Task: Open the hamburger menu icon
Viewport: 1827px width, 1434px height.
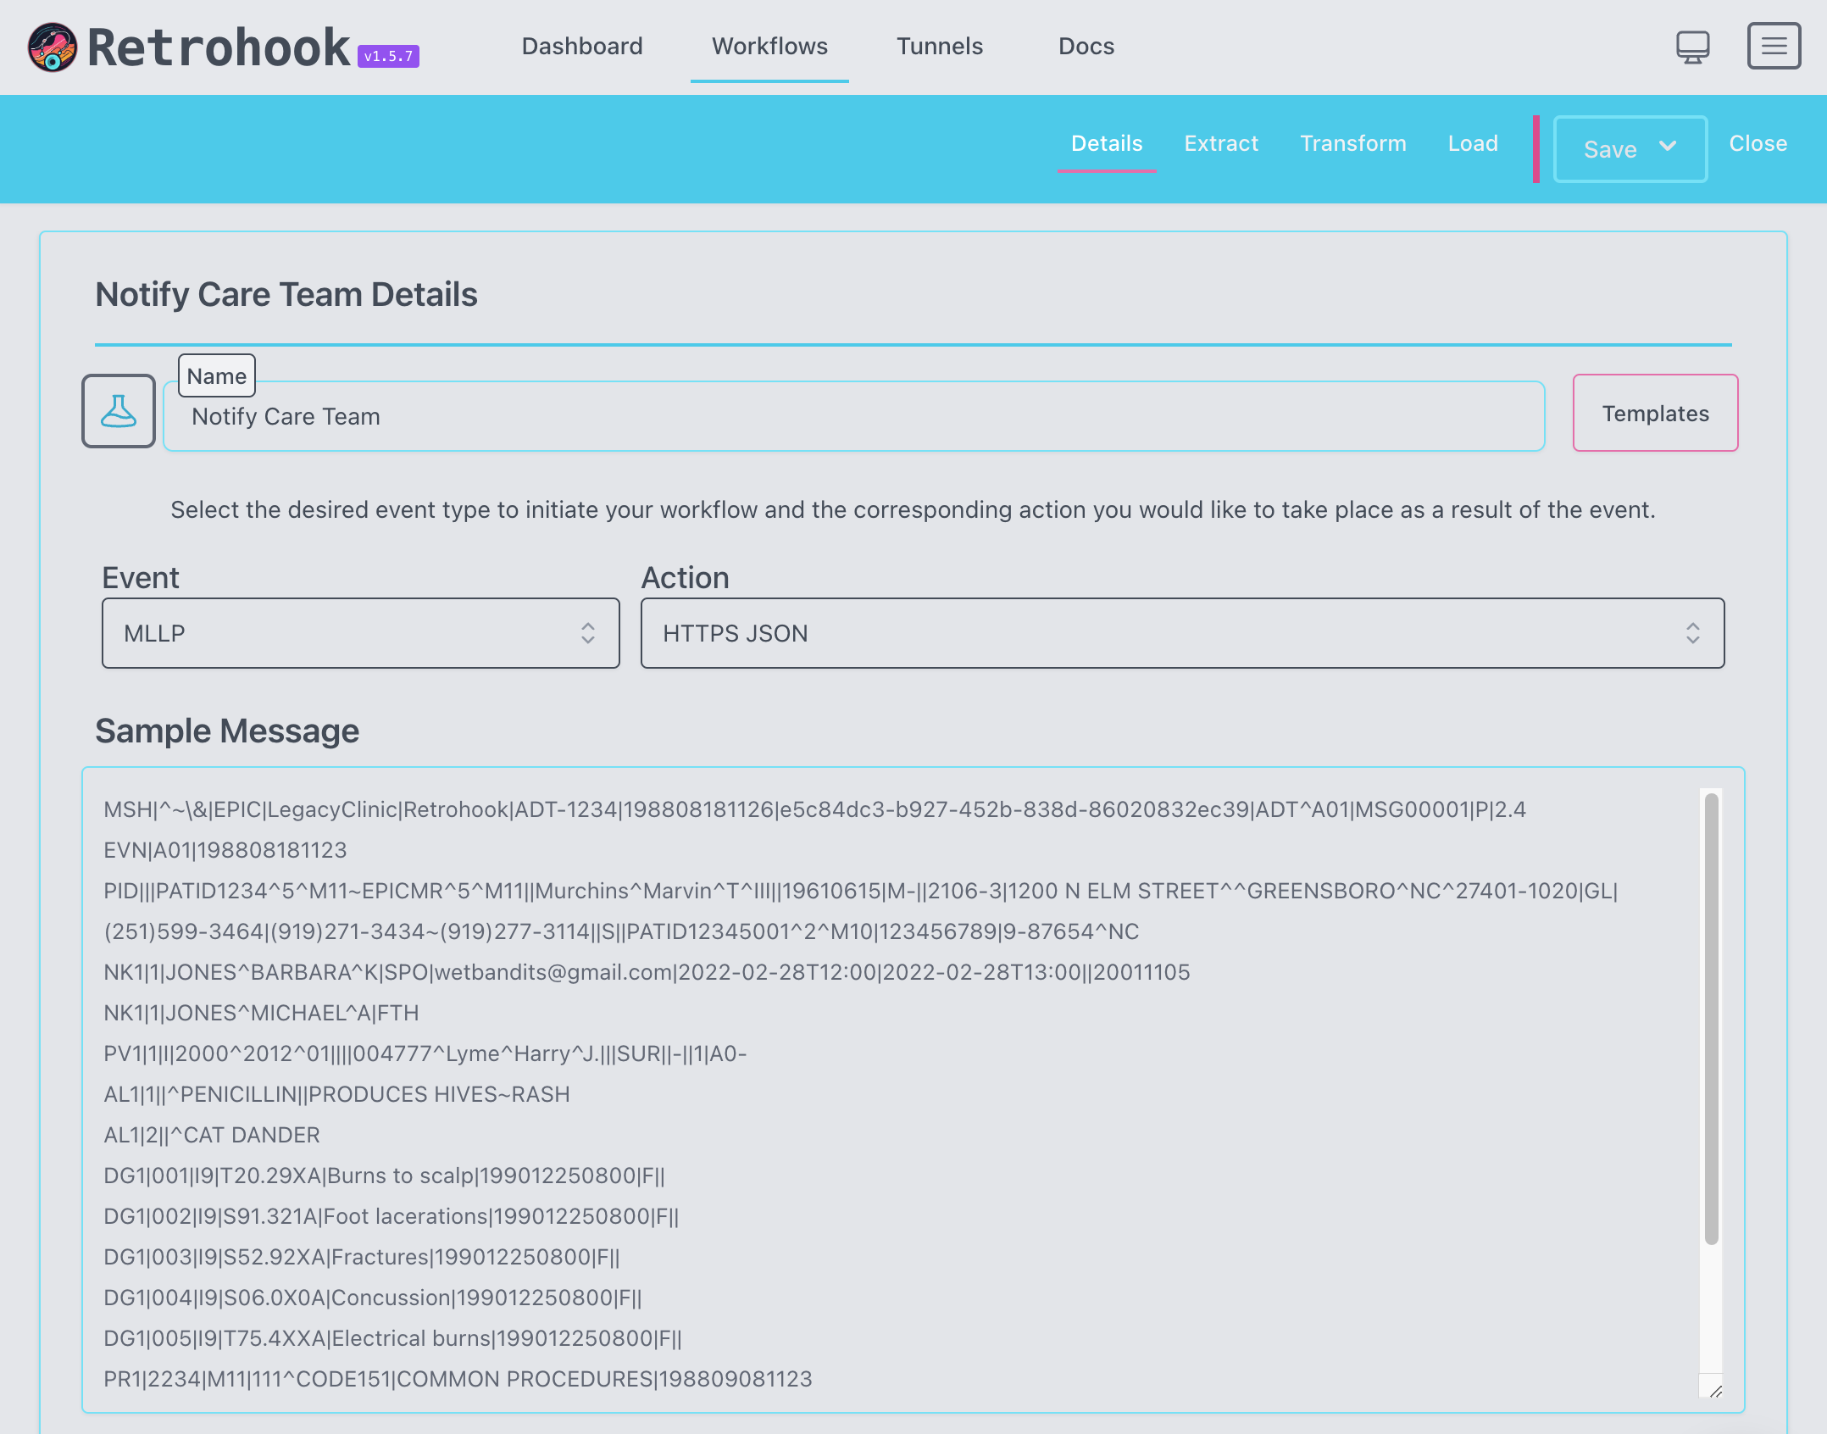Action: (1774, 47)
